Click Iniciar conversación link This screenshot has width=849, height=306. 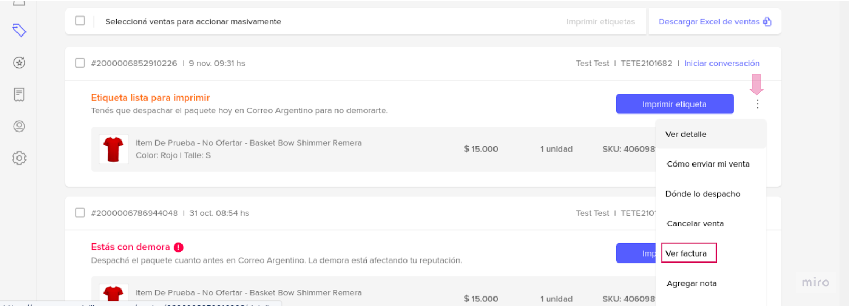[722, 63]
